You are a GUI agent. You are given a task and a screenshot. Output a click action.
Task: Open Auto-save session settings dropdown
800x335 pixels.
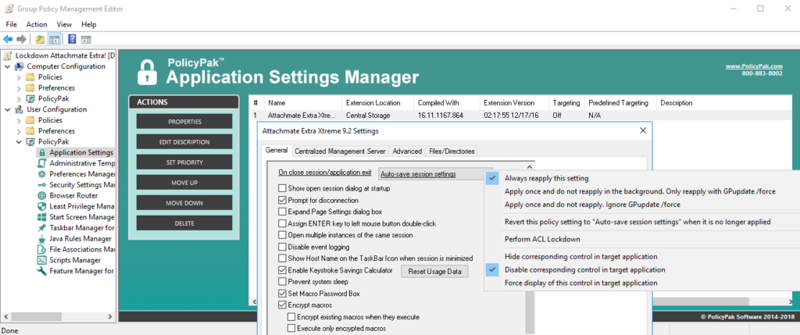[436, 174]
